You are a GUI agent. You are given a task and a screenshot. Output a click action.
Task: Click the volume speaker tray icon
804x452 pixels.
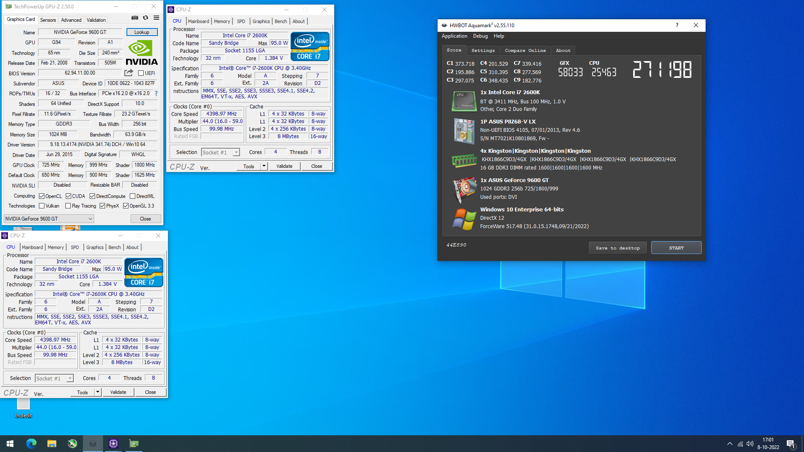pos(750,444)
